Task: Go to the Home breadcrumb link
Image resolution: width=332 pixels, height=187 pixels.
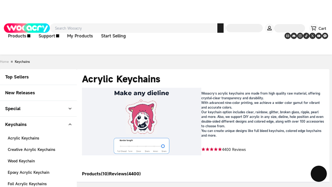Action: (4, 62)
